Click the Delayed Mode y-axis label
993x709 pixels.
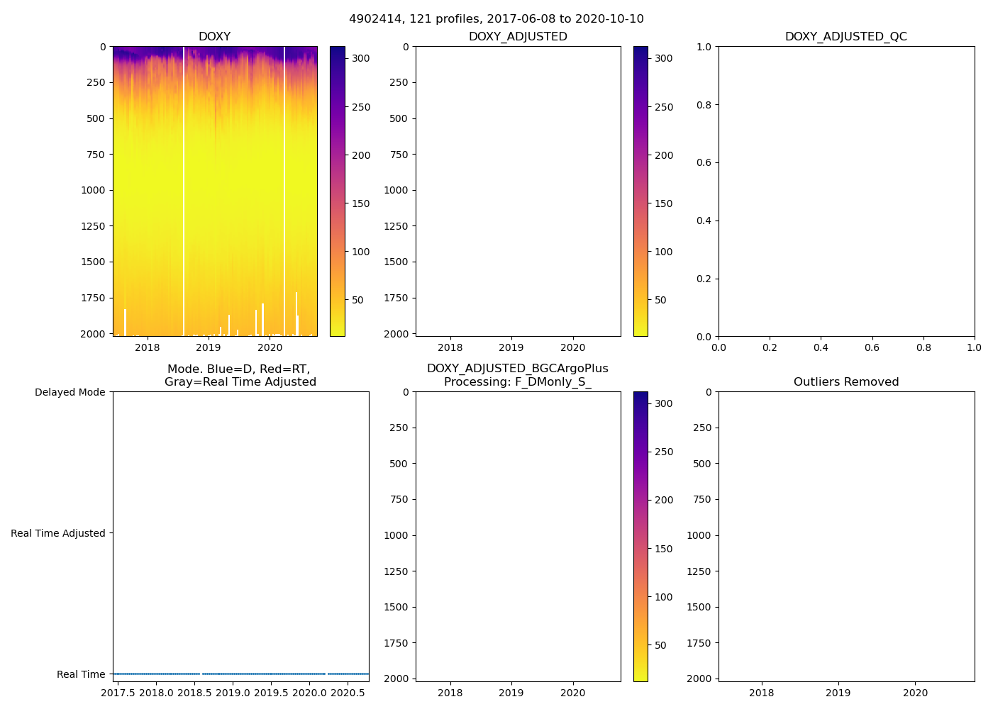70,392
